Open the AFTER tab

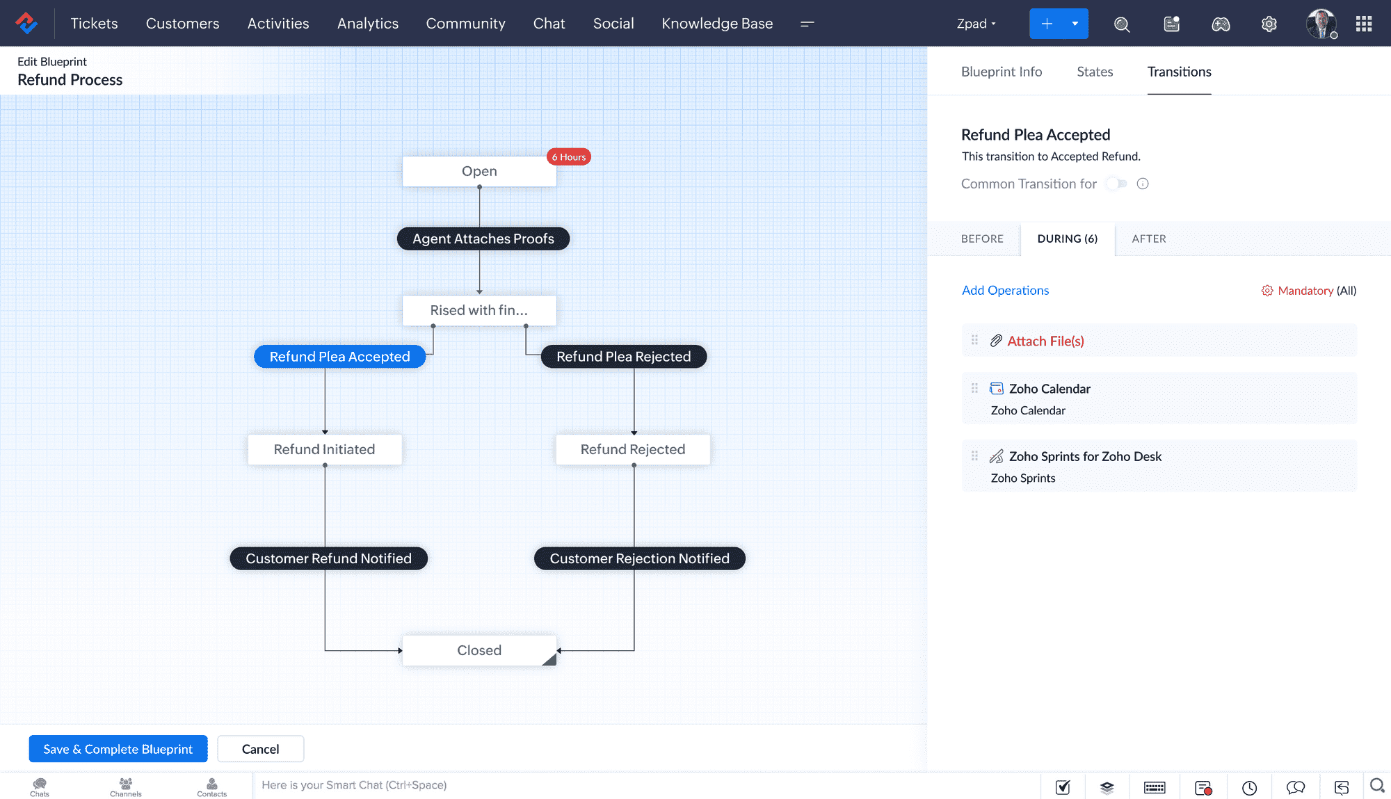pos(1148,239)
